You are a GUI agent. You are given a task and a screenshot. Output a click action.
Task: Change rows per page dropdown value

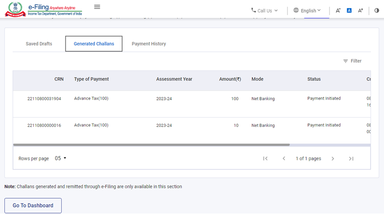pos(60,158)
